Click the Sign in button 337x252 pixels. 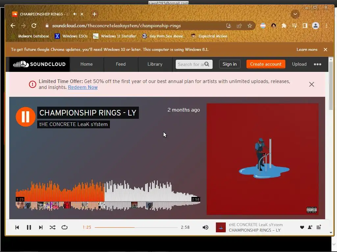(229, 64)
